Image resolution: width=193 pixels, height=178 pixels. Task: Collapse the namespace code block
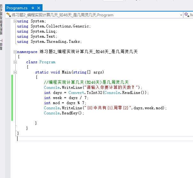(x=15, y=52)
